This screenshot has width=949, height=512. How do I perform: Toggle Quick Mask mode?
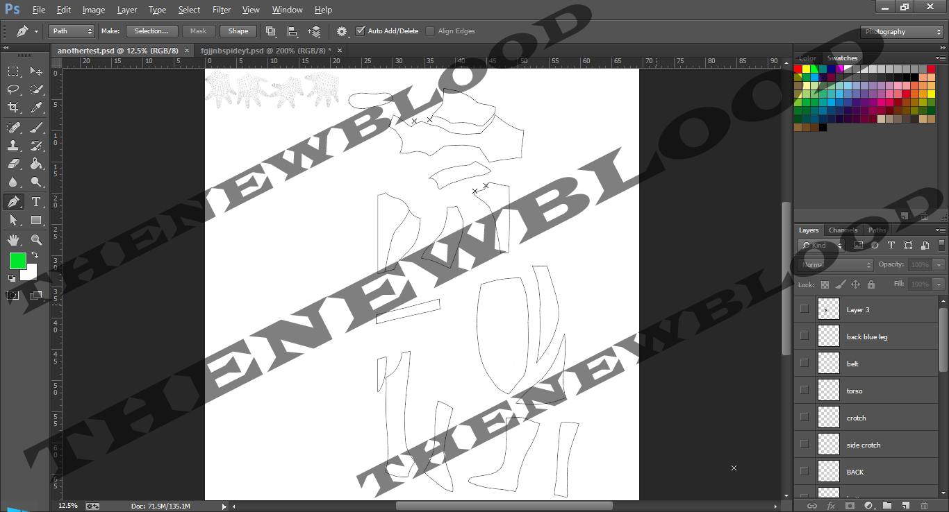[x=13, y=295]
